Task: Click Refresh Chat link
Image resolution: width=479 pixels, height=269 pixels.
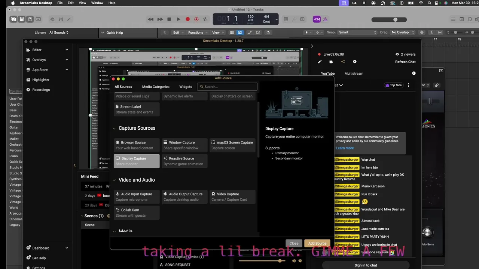Action: tap(405, 62)
